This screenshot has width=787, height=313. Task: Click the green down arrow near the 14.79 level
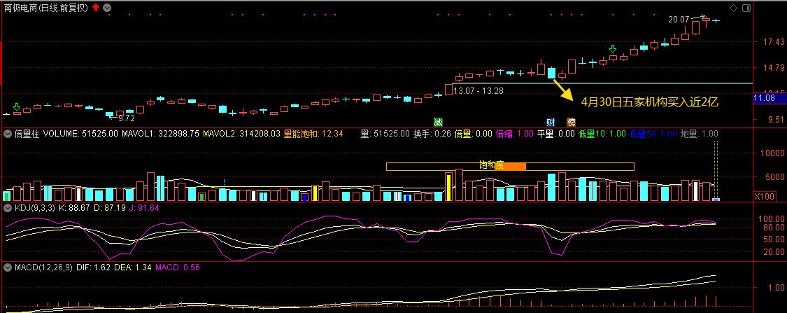point(612,49)
